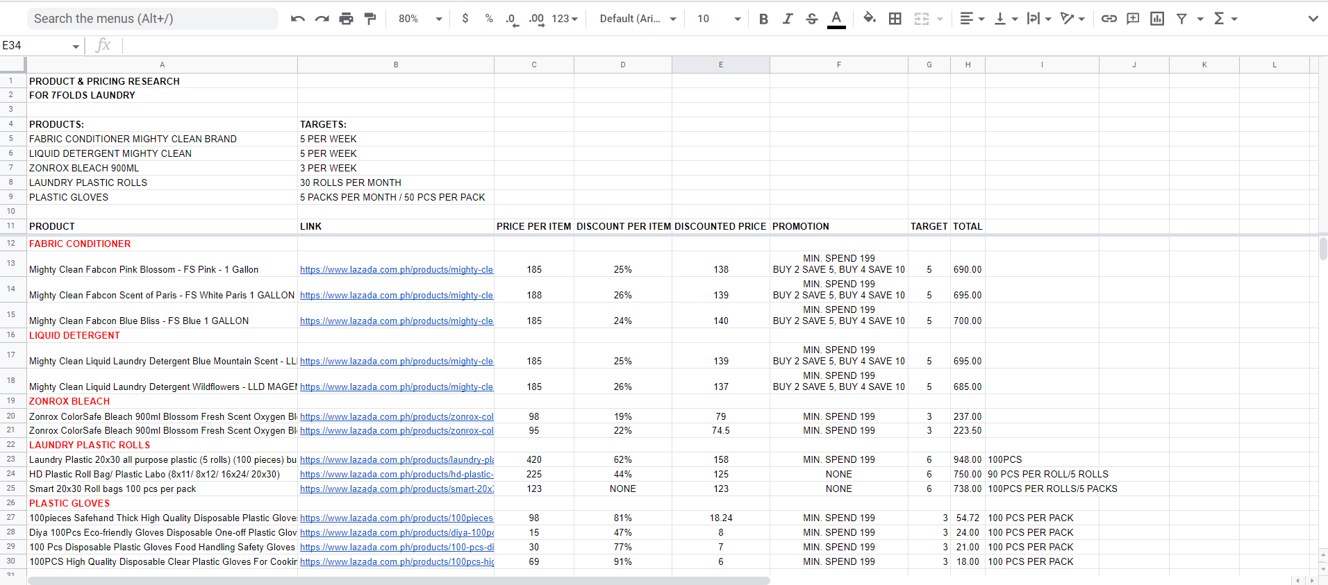This screenshot has width=1328, height=585.
Task: Select the ZONROX BLEACH red heading cell
Action: [x=162, y=401]
